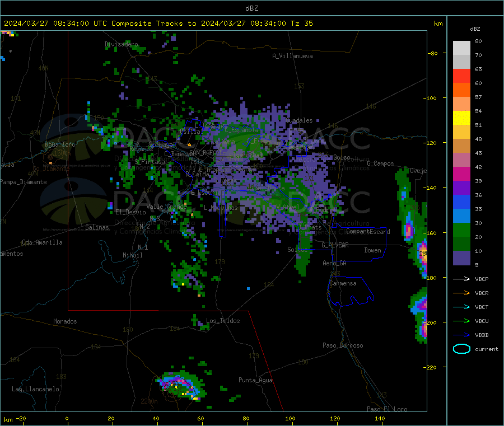Click the 'Punta_Agua' map label
Image resolution: width=504 pixels, height=426 pixels.
(255, 380)
